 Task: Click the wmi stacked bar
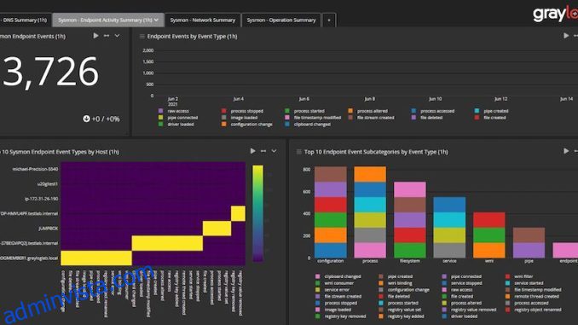489,235
